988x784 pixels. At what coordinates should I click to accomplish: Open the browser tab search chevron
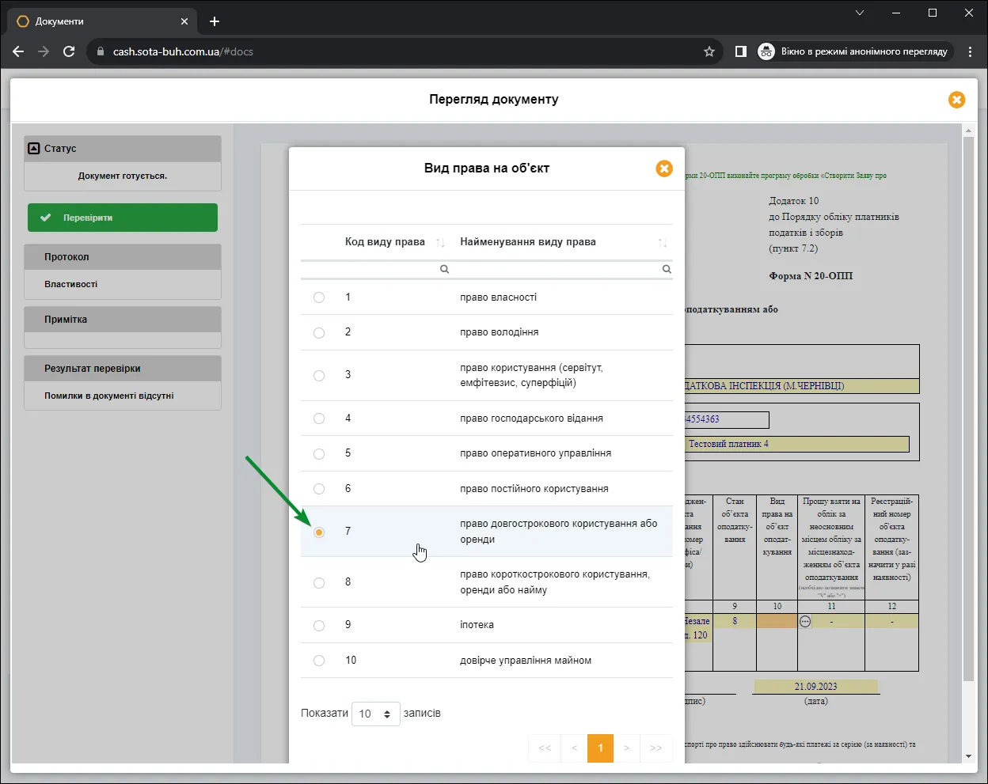pyautogui.click(x=860, y=13)
